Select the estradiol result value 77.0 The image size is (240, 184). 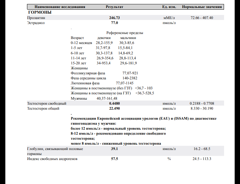pos(114,23)
